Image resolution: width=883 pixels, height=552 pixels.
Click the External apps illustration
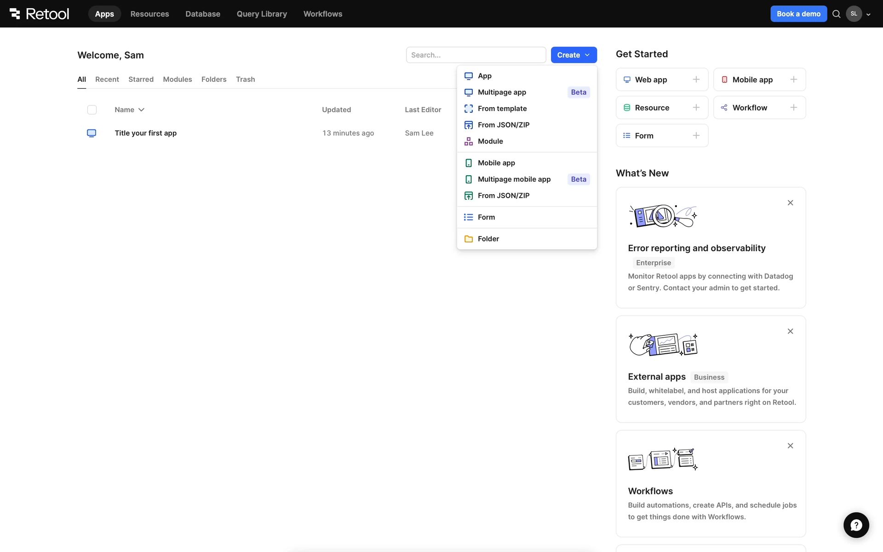[663, 345]
